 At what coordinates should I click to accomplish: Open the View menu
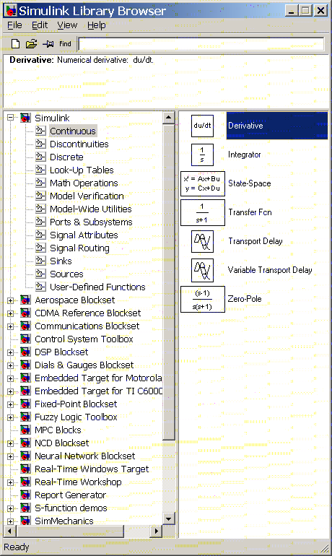pyautogui.click(x=67, y=25)
